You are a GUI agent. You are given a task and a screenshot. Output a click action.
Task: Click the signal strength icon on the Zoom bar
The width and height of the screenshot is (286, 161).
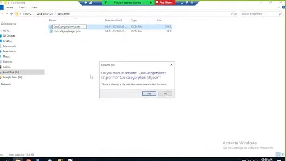click(x=90, y=3)
